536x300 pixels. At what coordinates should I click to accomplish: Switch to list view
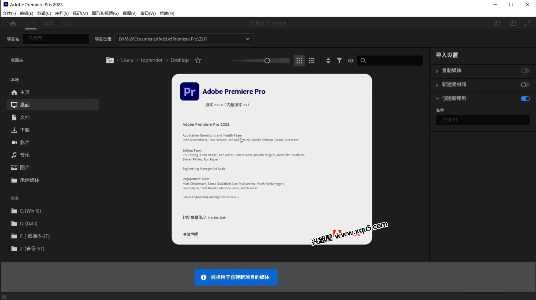click(311, 61)
